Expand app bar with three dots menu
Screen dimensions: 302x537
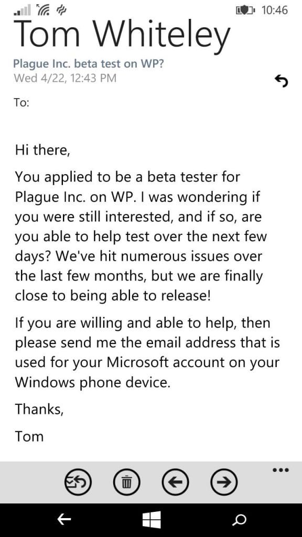(281, 470)
